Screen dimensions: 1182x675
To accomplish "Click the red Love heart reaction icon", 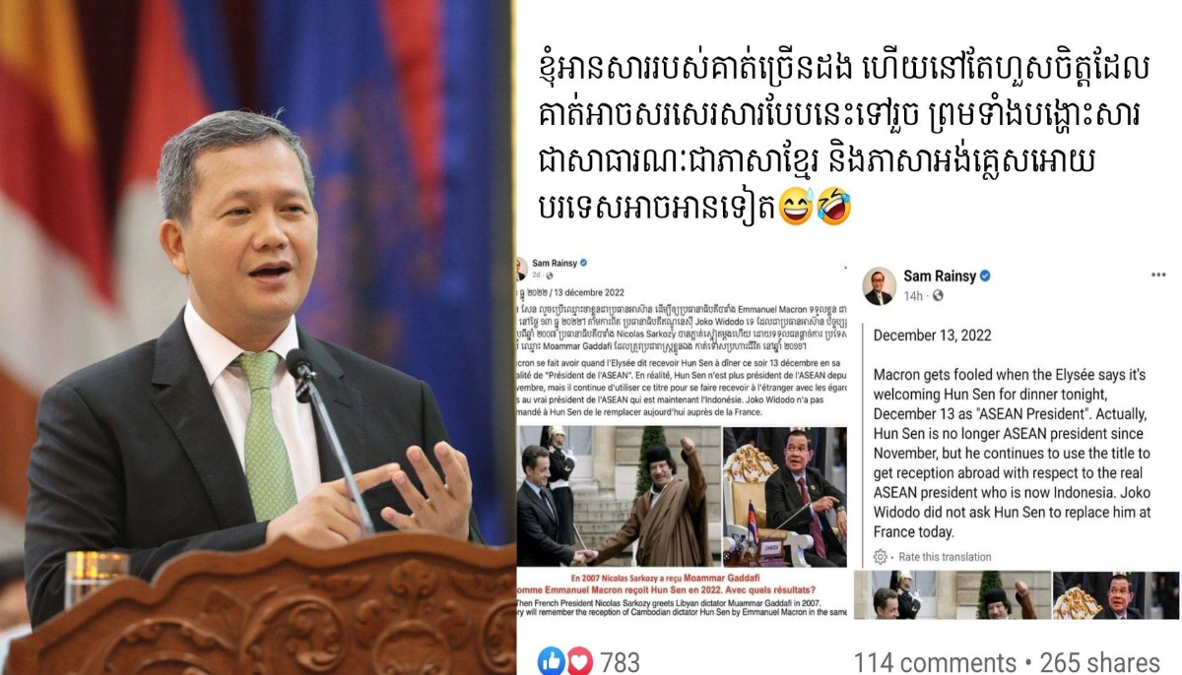I will (x=578, y=661).
